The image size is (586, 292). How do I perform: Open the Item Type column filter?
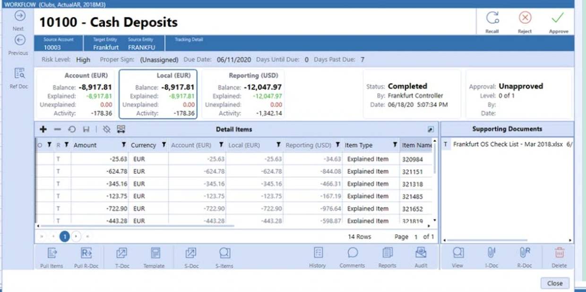(x=395, y=145)
